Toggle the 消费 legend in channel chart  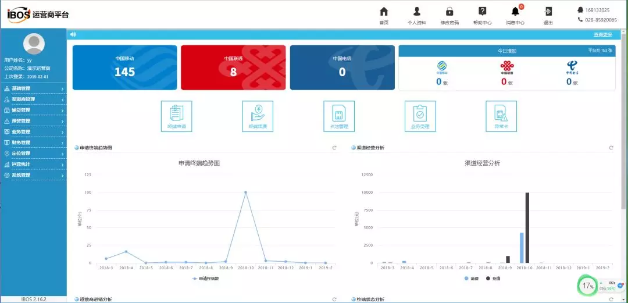(x=470, y=278)
